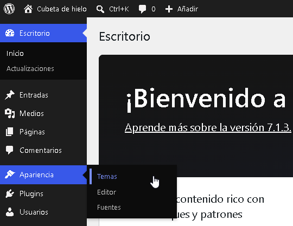The image size is (293, 226).
Task: Open the Inicio submenu item
Action: pos(15,53)
